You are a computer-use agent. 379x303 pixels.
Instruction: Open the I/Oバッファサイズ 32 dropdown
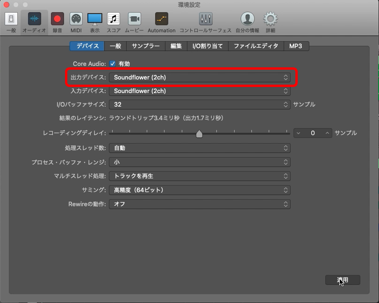pyautogui.click(x=200, y=104)
